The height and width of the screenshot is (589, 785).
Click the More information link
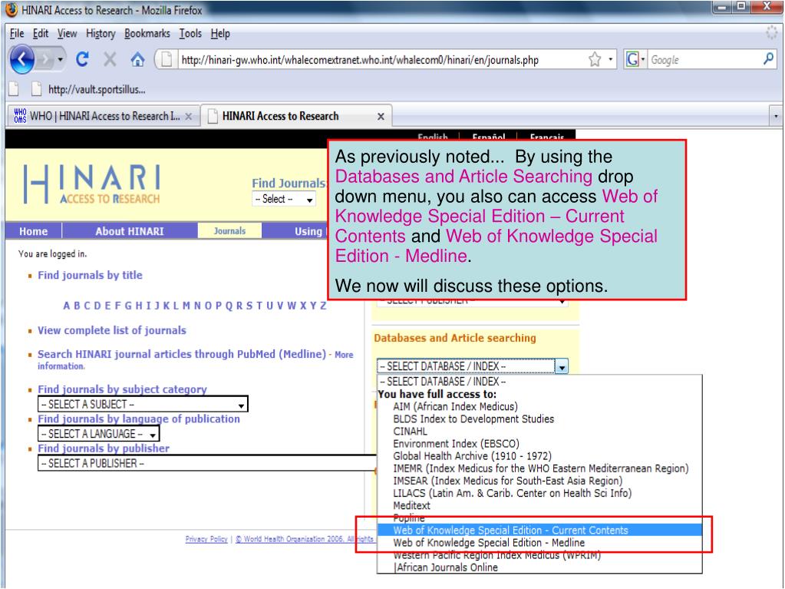(x=195, y=360)
